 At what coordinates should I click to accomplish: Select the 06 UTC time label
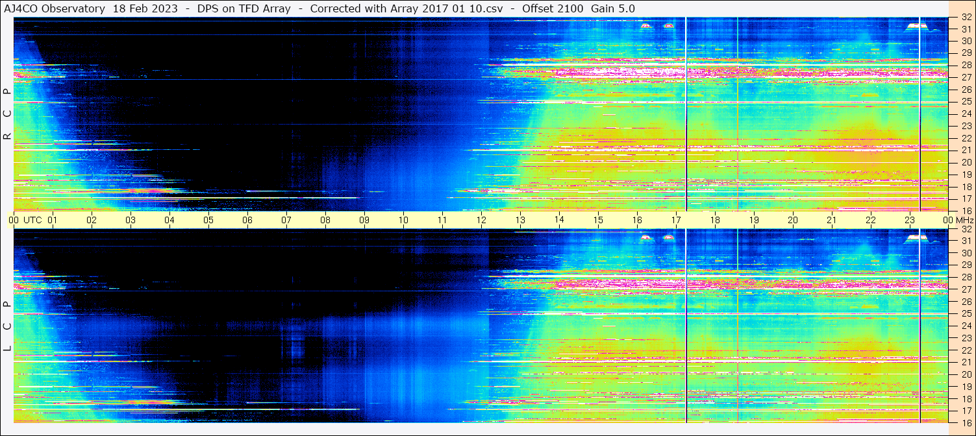pos(247,220)
